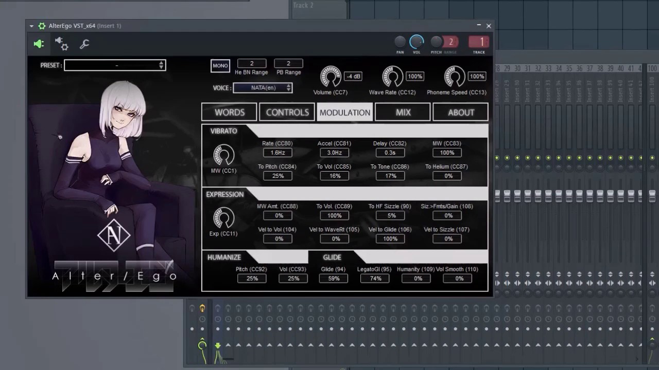This screenshot has height=370, width=659.
Task: Click the Insert 36 pan knob in mixer
Action: (x=579, y=168)
